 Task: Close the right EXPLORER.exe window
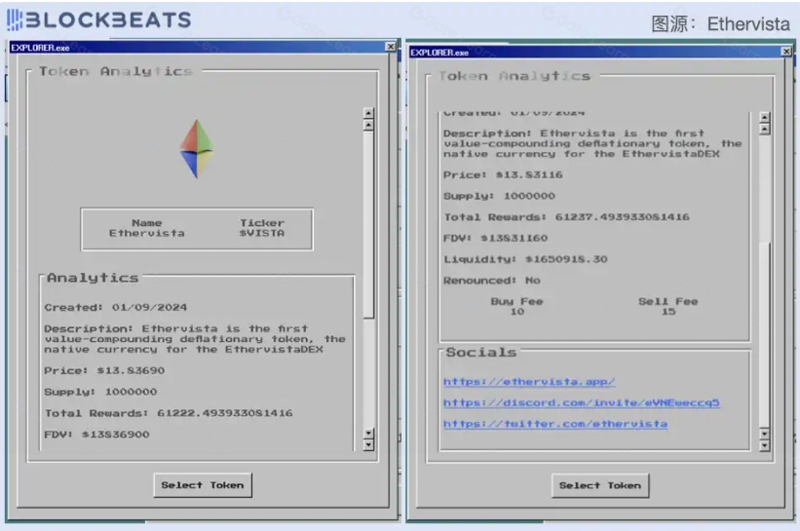click(786, 52)
